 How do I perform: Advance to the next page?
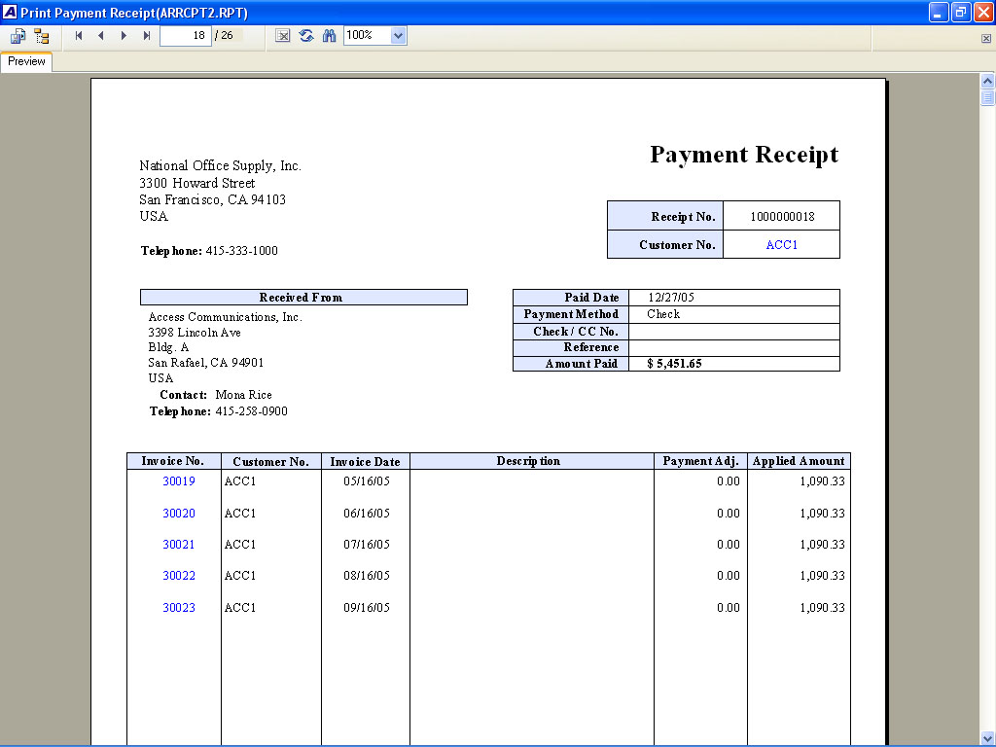point(124,36)
